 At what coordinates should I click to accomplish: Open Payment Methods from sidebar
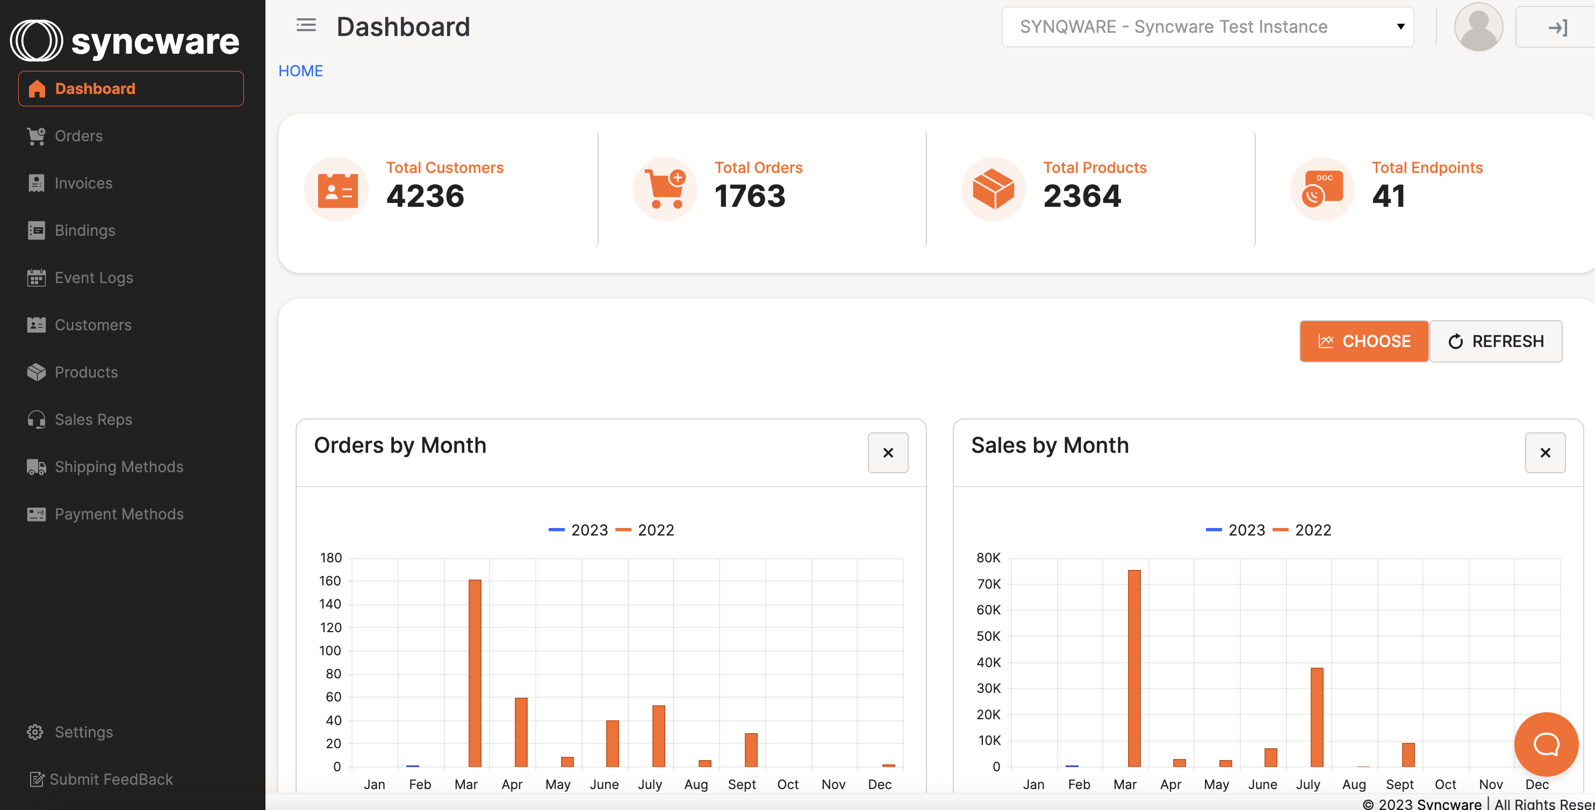[x=119, y=514]
